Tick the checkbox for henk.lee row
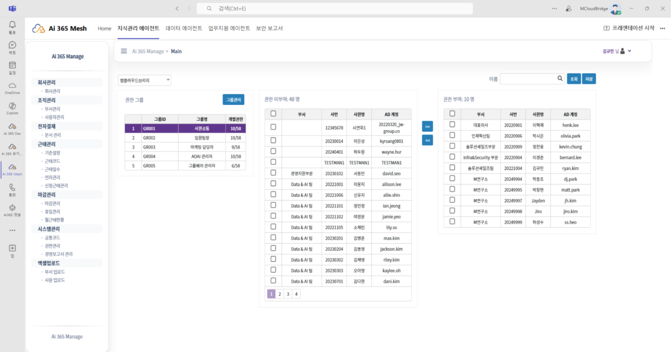This screenshot has height=352, width=671. 452,125
